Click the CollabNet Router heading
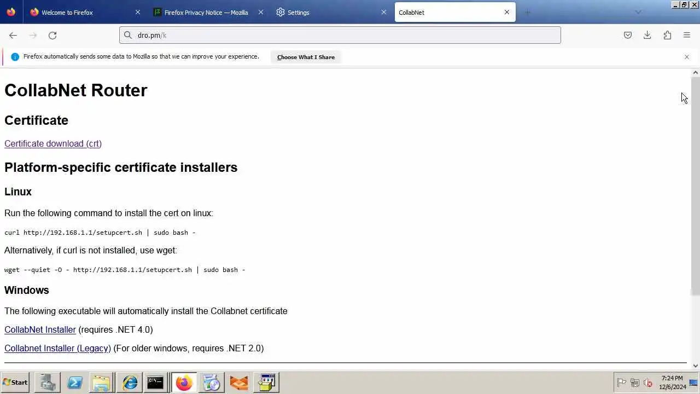Image resolution: width=700 pixels, height=394 pixels. click(x=75, y=90)
